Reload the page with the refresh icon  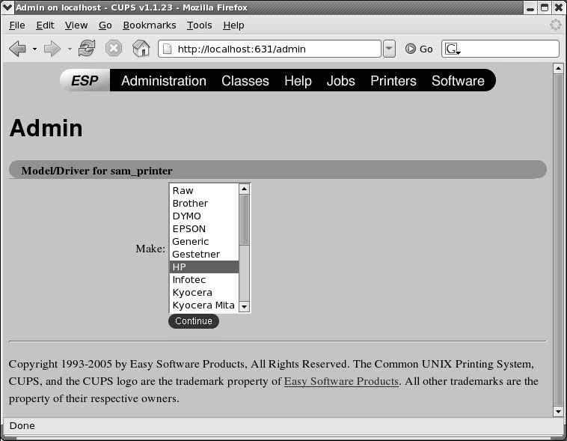[x=87, y=48]
